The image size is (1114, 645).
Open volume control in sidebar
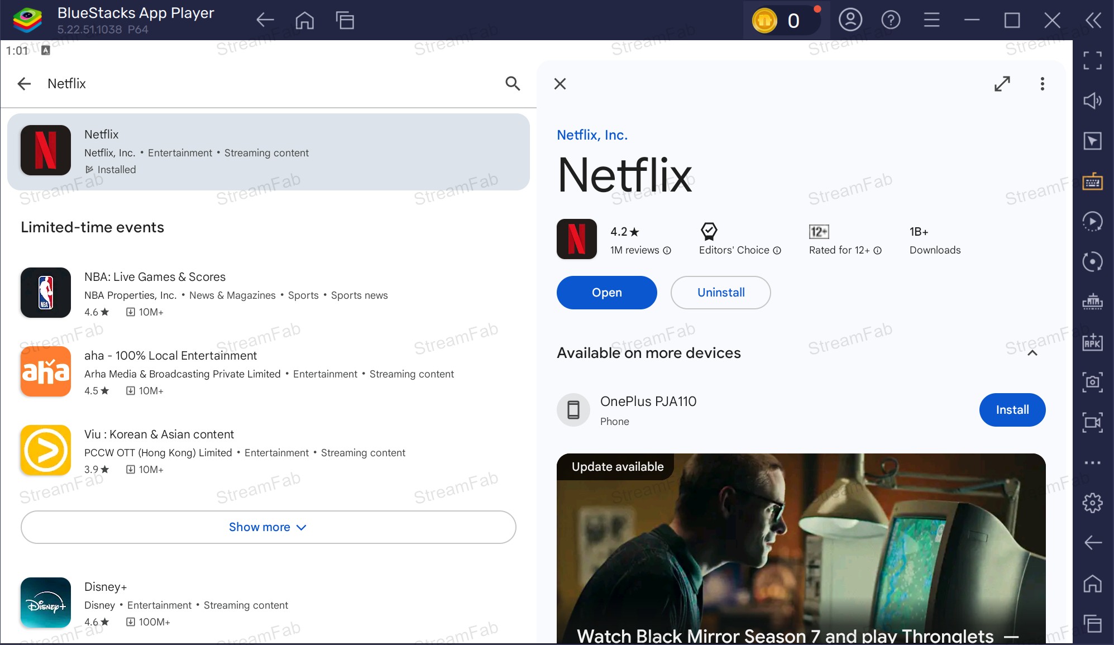pyautogui.click(x=1093, y=101)
